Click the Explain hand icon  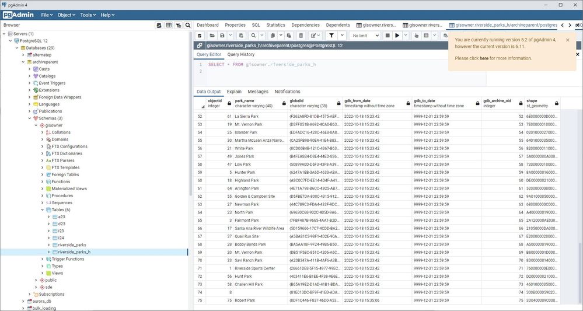[417, 36]
